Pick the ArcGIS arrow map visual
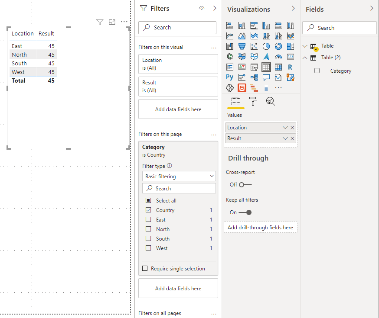Viewport: 379px width, 318px height. pos(266,57)
